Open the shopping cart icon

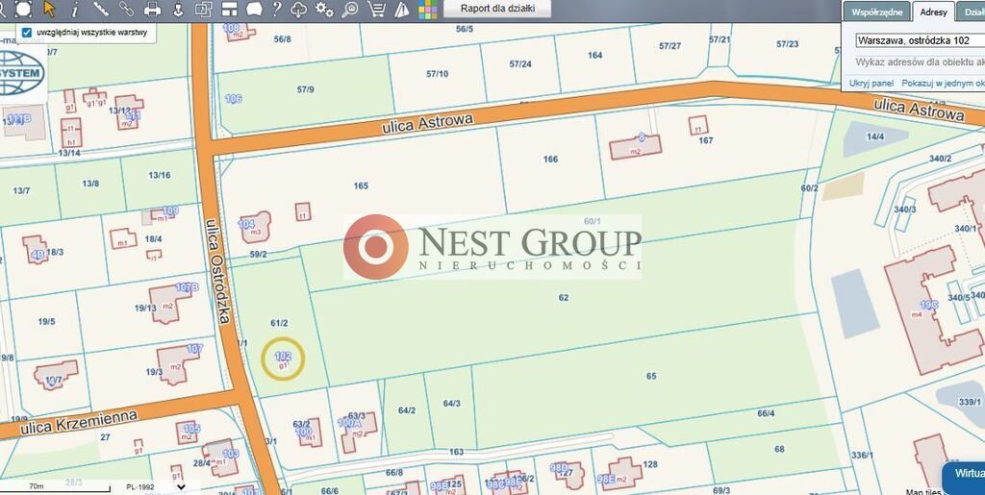click(376, 9)
